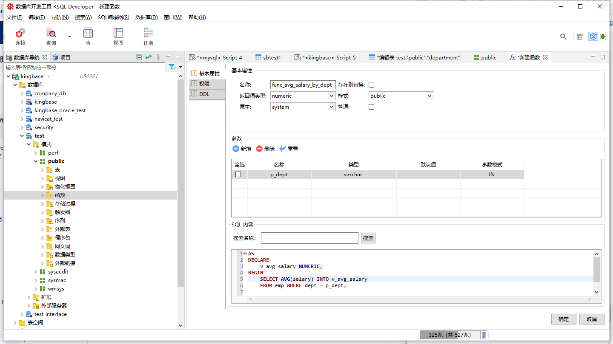Click the 删除 delete parameter icon

pyautogui.click(x=259, y=149)
